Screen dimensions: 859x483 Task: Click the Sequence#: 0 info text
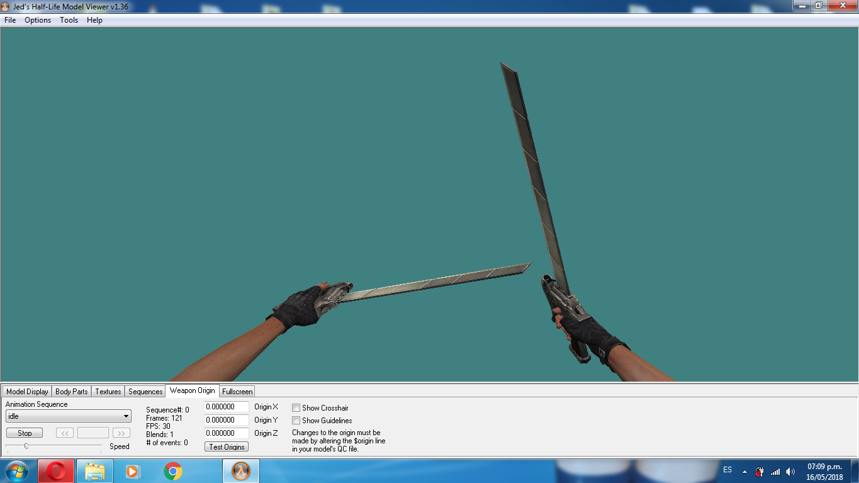[x=167, y=410]
